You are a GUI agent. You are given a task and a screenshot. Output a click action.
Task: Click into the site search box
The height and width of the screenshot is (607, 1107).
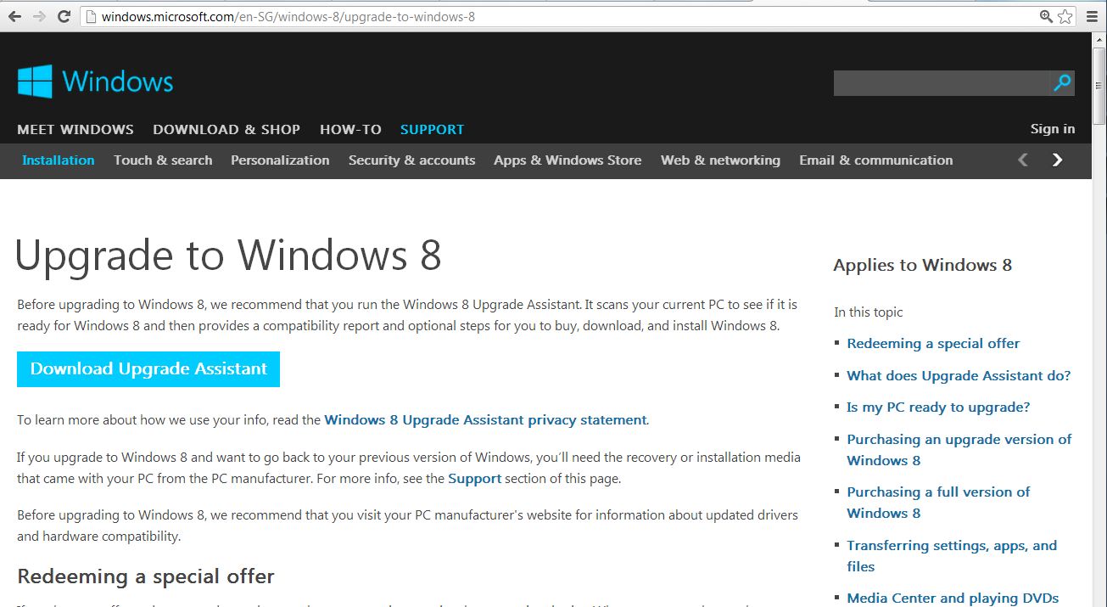(x=942, y=82)
